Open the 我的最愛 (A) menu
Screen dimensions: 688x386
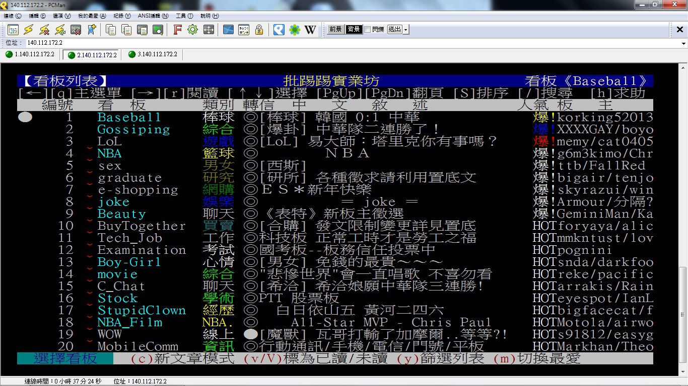click(92, 16)
